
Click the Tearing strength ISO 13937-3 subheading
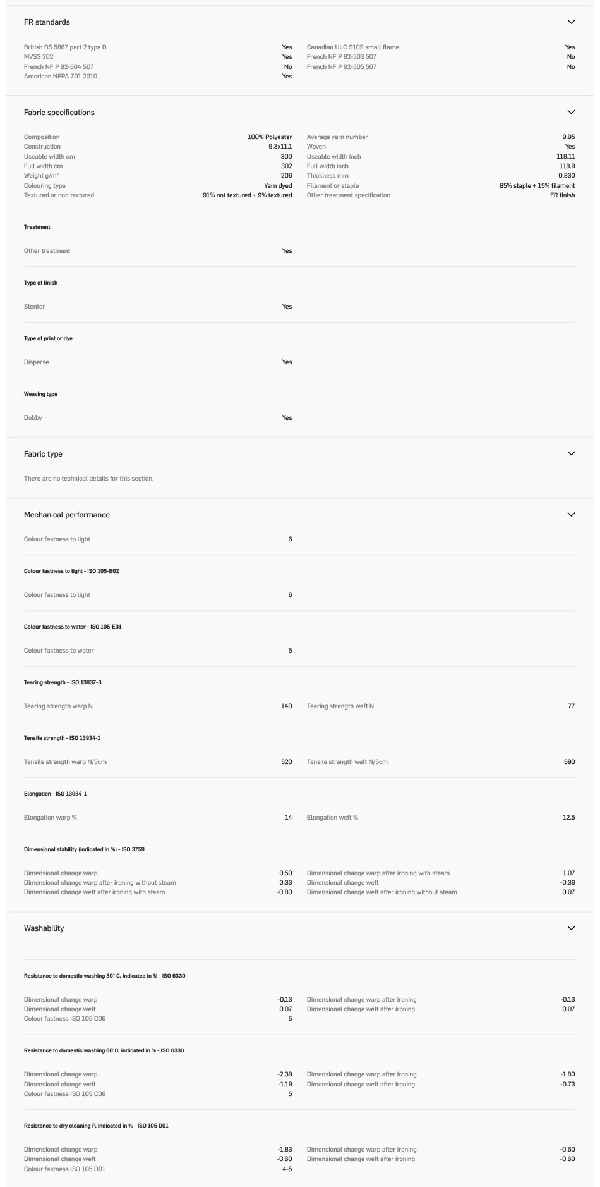(x=63, y=682)
